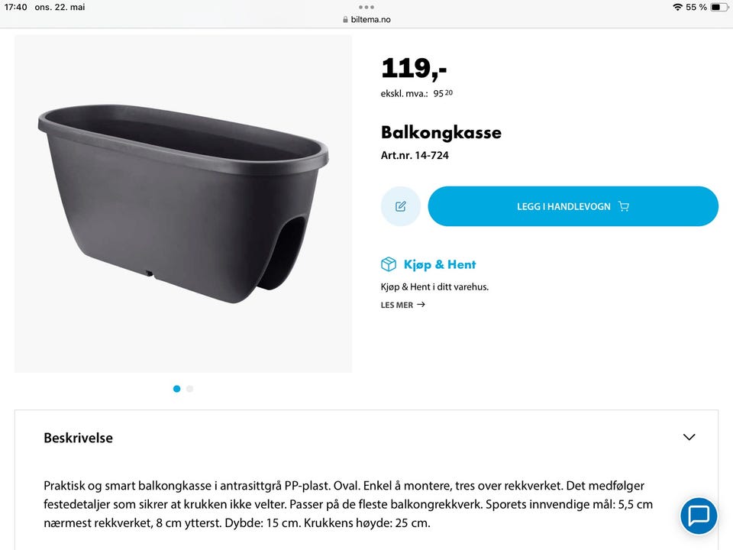
Task: Open the chat support bubble icon
Action: [699, 516]
